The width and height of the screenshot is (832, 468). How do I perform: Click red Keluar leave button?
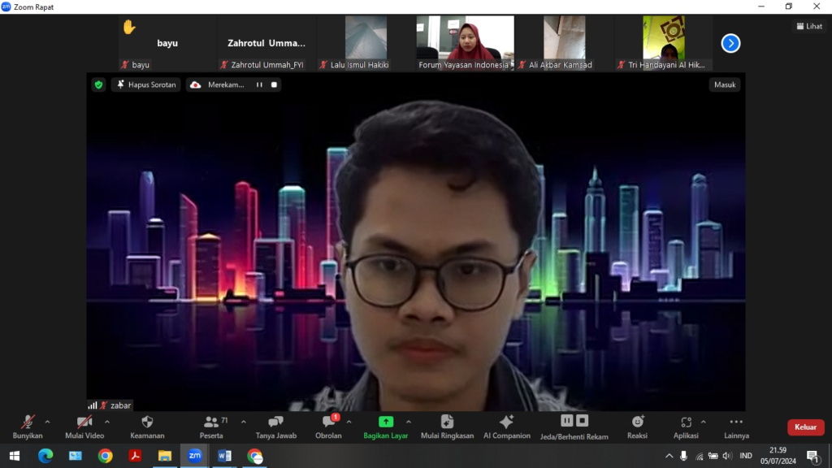(805, 427)
